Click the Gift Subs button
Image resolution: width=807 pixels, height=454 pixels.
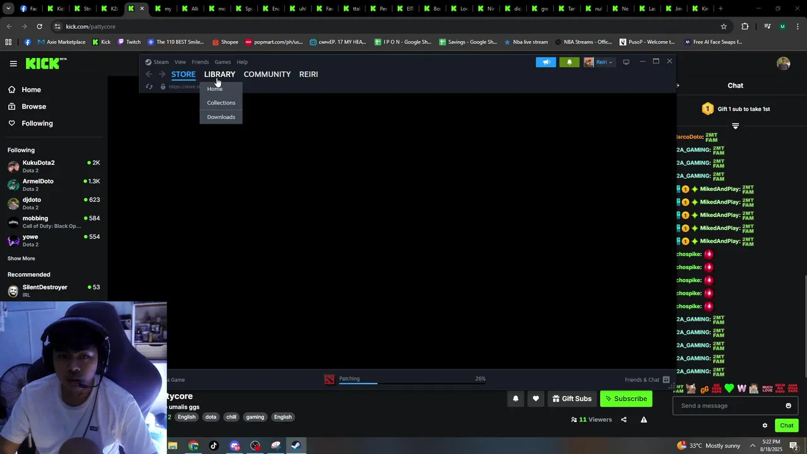coord(572,399)
